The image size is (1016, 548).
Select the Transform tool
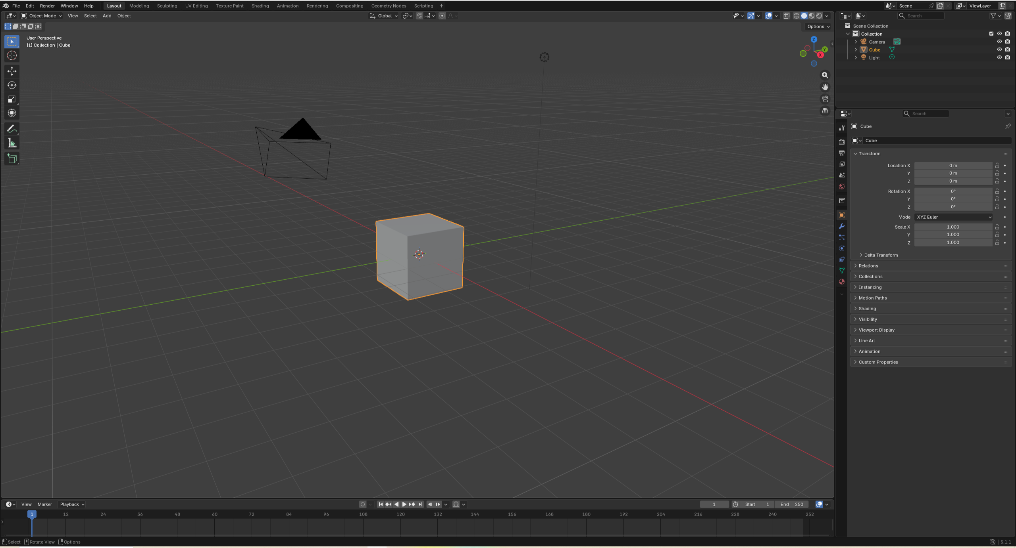[12, 113]
